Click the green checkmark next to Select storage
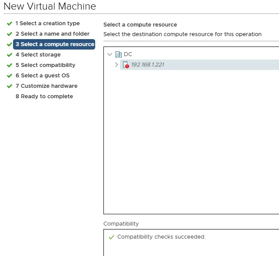The width and height of the screenshot is (279, 256). tap(10, 55)
